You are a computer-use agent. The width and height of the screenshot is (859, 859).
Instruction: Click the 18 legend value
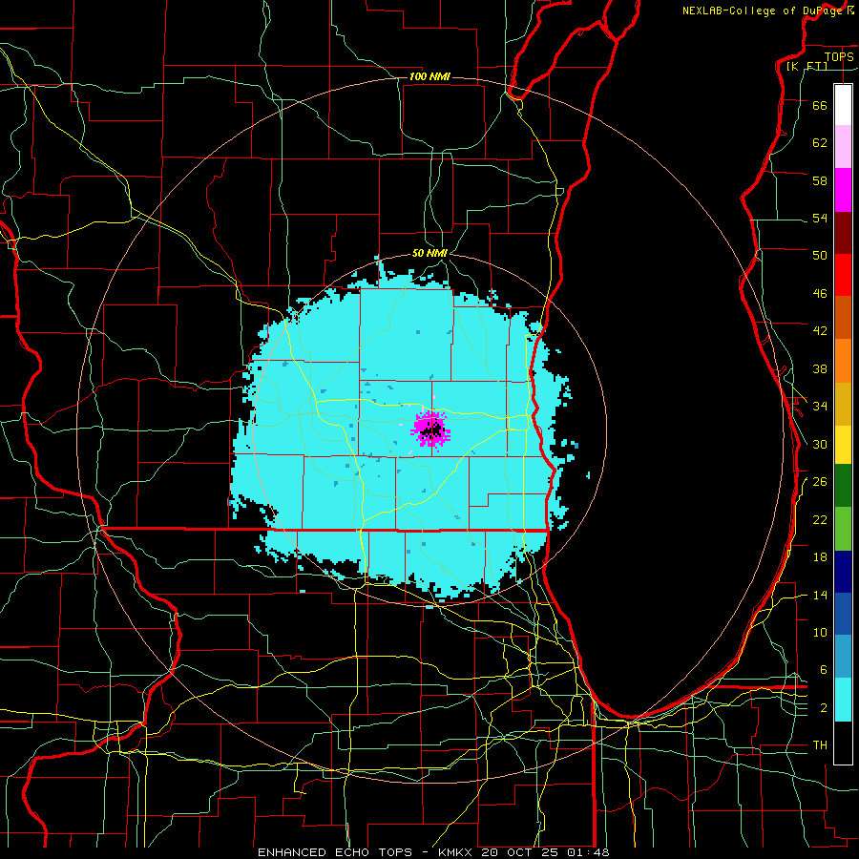point(820,557)
